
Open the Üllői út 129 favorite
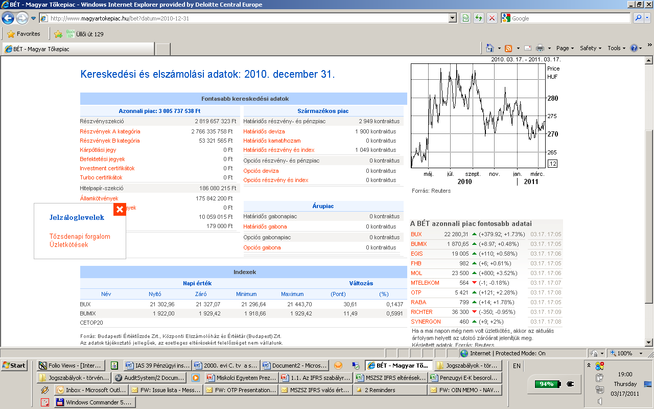click(85, 34)
